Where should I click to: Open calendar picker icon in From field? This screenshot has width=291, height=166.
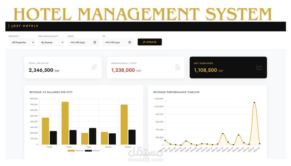coord(95,42)
